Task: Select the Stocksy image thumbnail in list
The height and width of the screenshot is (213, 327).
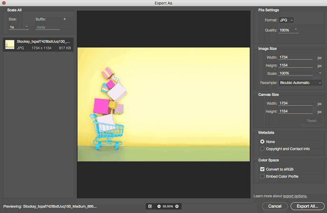Action: (x=10, y=44)
